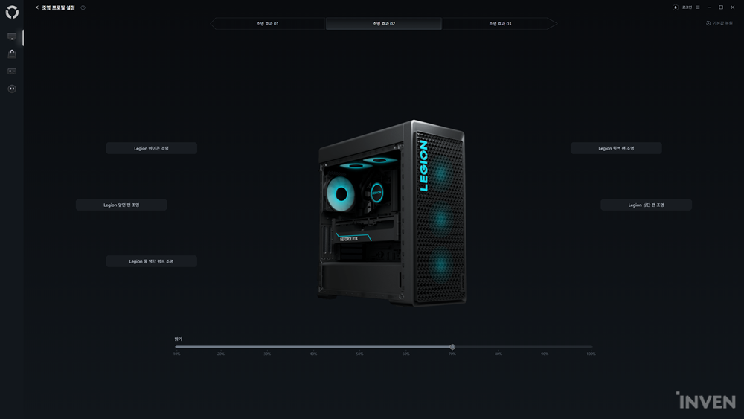Select Legion 상단 팬 조명 button
The height and width of the screenshot is (419, 744).
(x=647, y=205)
